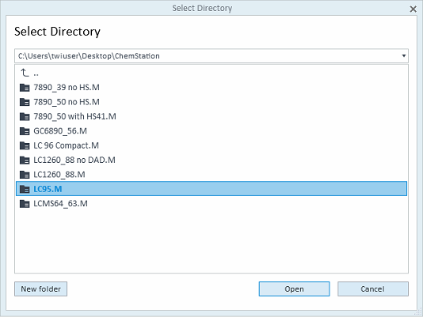Choose LCMS64_63.M from the list
423x317 pixels.
coord(60,204)
